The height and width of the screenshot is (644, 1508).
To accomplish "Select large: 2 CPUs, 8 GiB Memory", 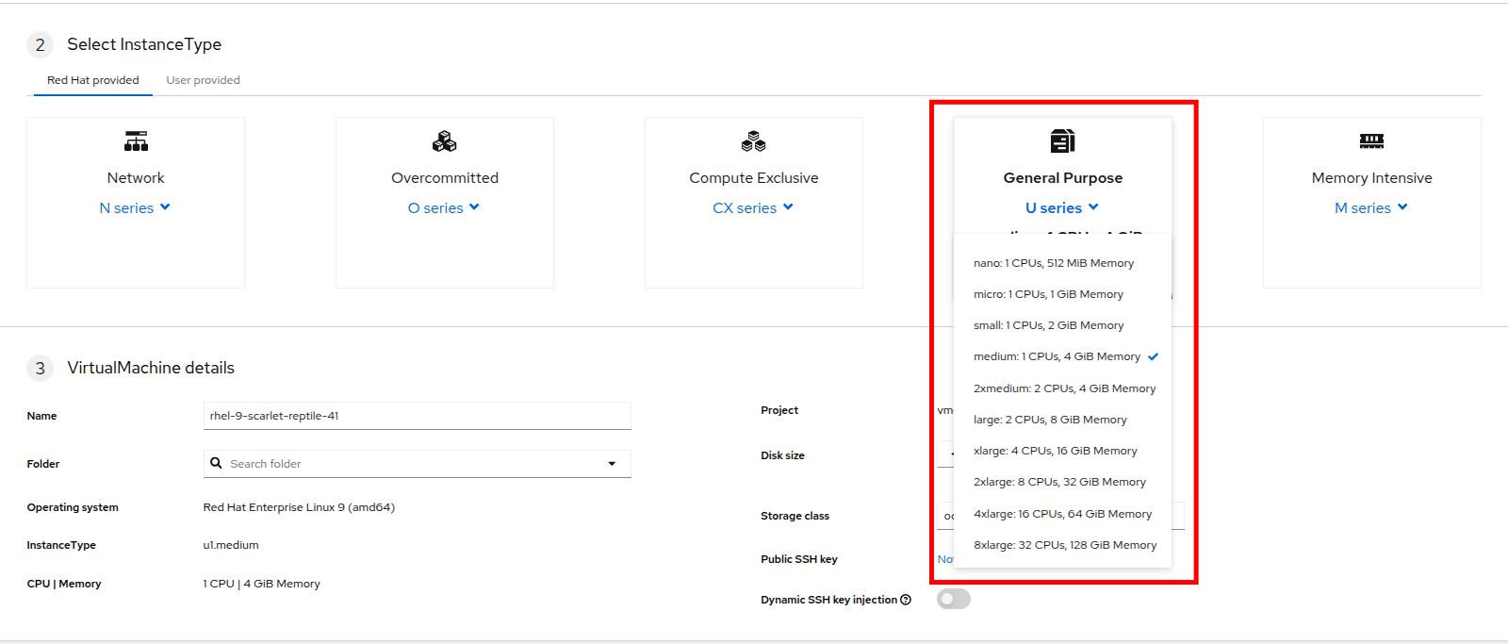I will point(1050,420).
